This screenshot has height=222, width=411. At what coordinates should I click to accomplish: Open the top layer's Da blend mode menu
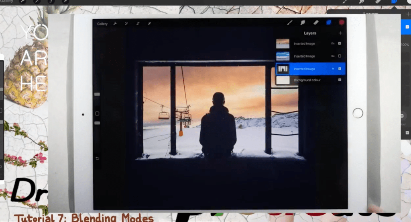[x=333, y=43]
